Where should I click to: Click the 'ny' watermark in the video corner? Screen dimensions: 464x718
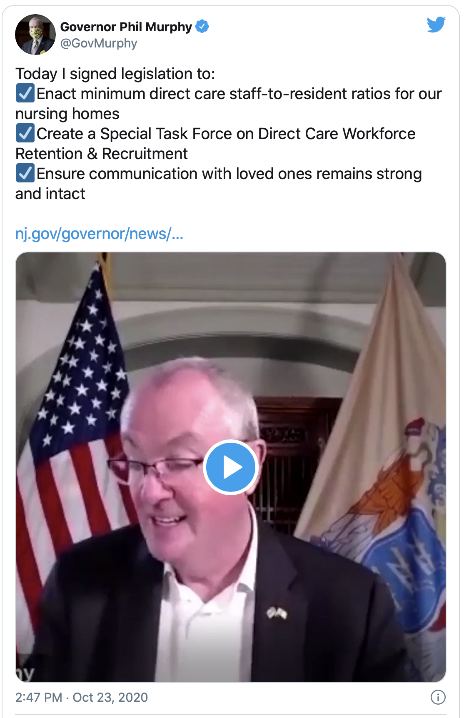(25, 673)
